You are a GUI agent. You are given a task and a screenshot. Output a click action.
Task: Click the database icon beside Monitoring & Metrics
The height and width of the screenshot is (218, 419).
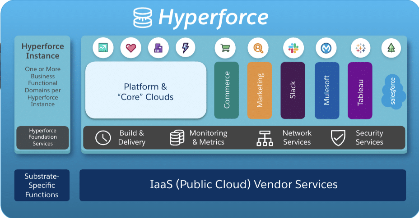point(177,138)
